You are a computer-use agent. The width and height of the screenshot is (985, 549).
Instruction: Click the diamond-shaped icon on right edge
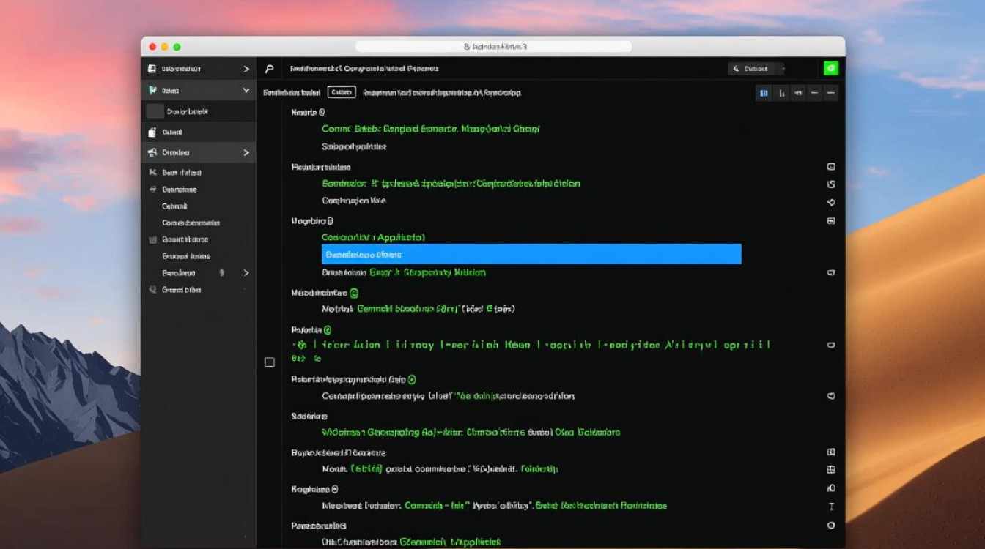[831, 202]
